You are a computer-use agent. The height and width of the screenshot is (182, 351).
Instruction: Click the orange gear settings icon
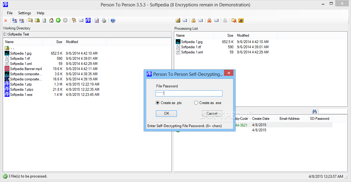click(x=241, y=21)
